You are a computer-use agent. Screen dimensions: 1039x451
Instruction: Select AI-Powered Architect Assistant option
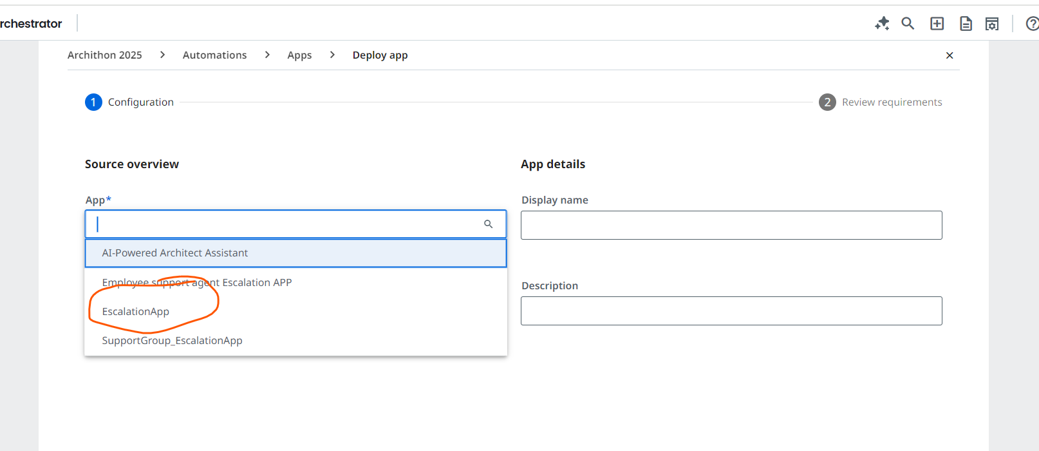click(175, 253)
